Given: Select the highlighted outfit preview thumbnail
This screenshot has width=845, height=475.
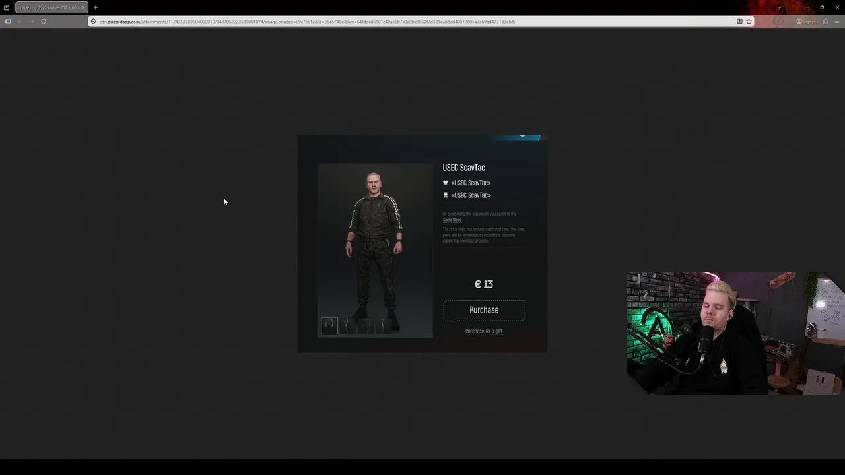Looking at the screenshot, I should point(329,325).
